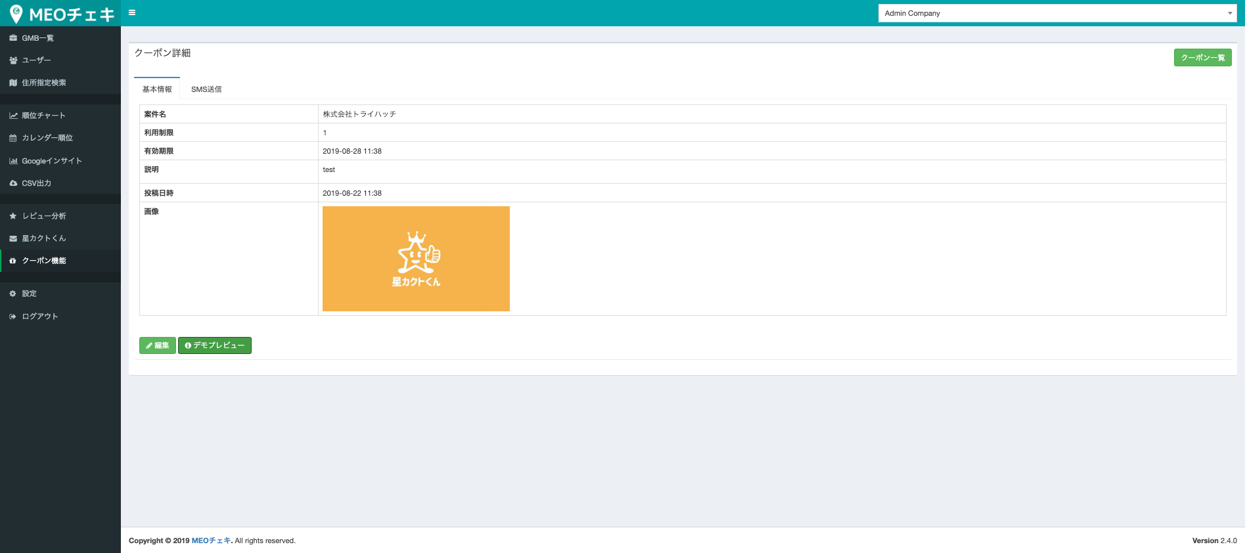Switch to the SMS送信 tab
Image resolution: width=1245 pixels, height=553 pixels.
206,89
